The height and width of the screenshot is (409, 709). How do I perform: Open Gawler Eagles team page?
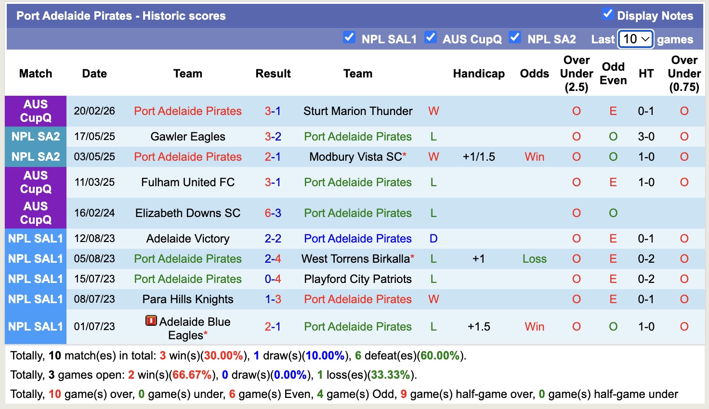[187, 136]
